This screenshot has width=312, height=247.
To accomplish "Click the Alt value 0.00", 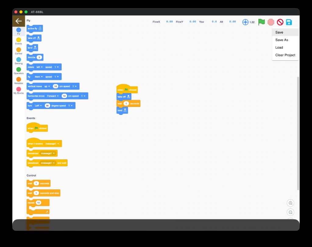I will coord(232,22).
